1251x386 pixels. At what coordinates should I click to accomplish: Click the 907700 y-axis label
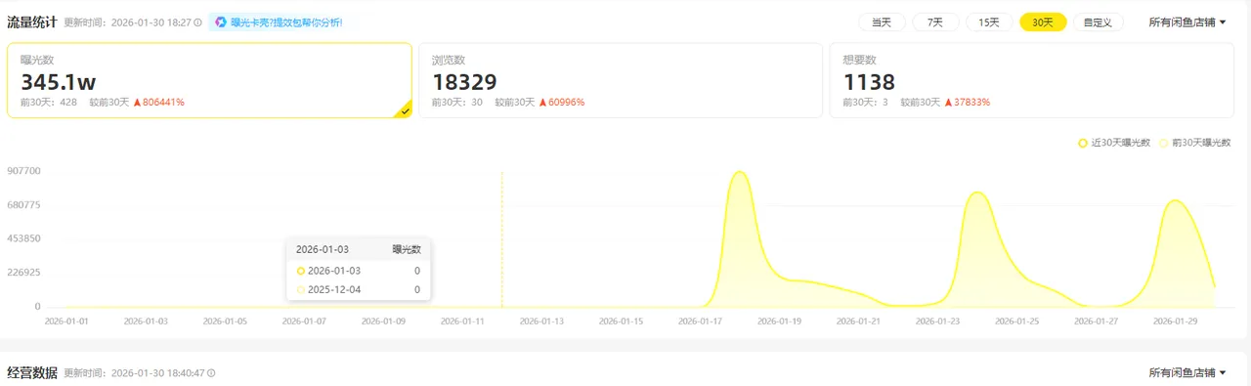click(x=23, y=171)
